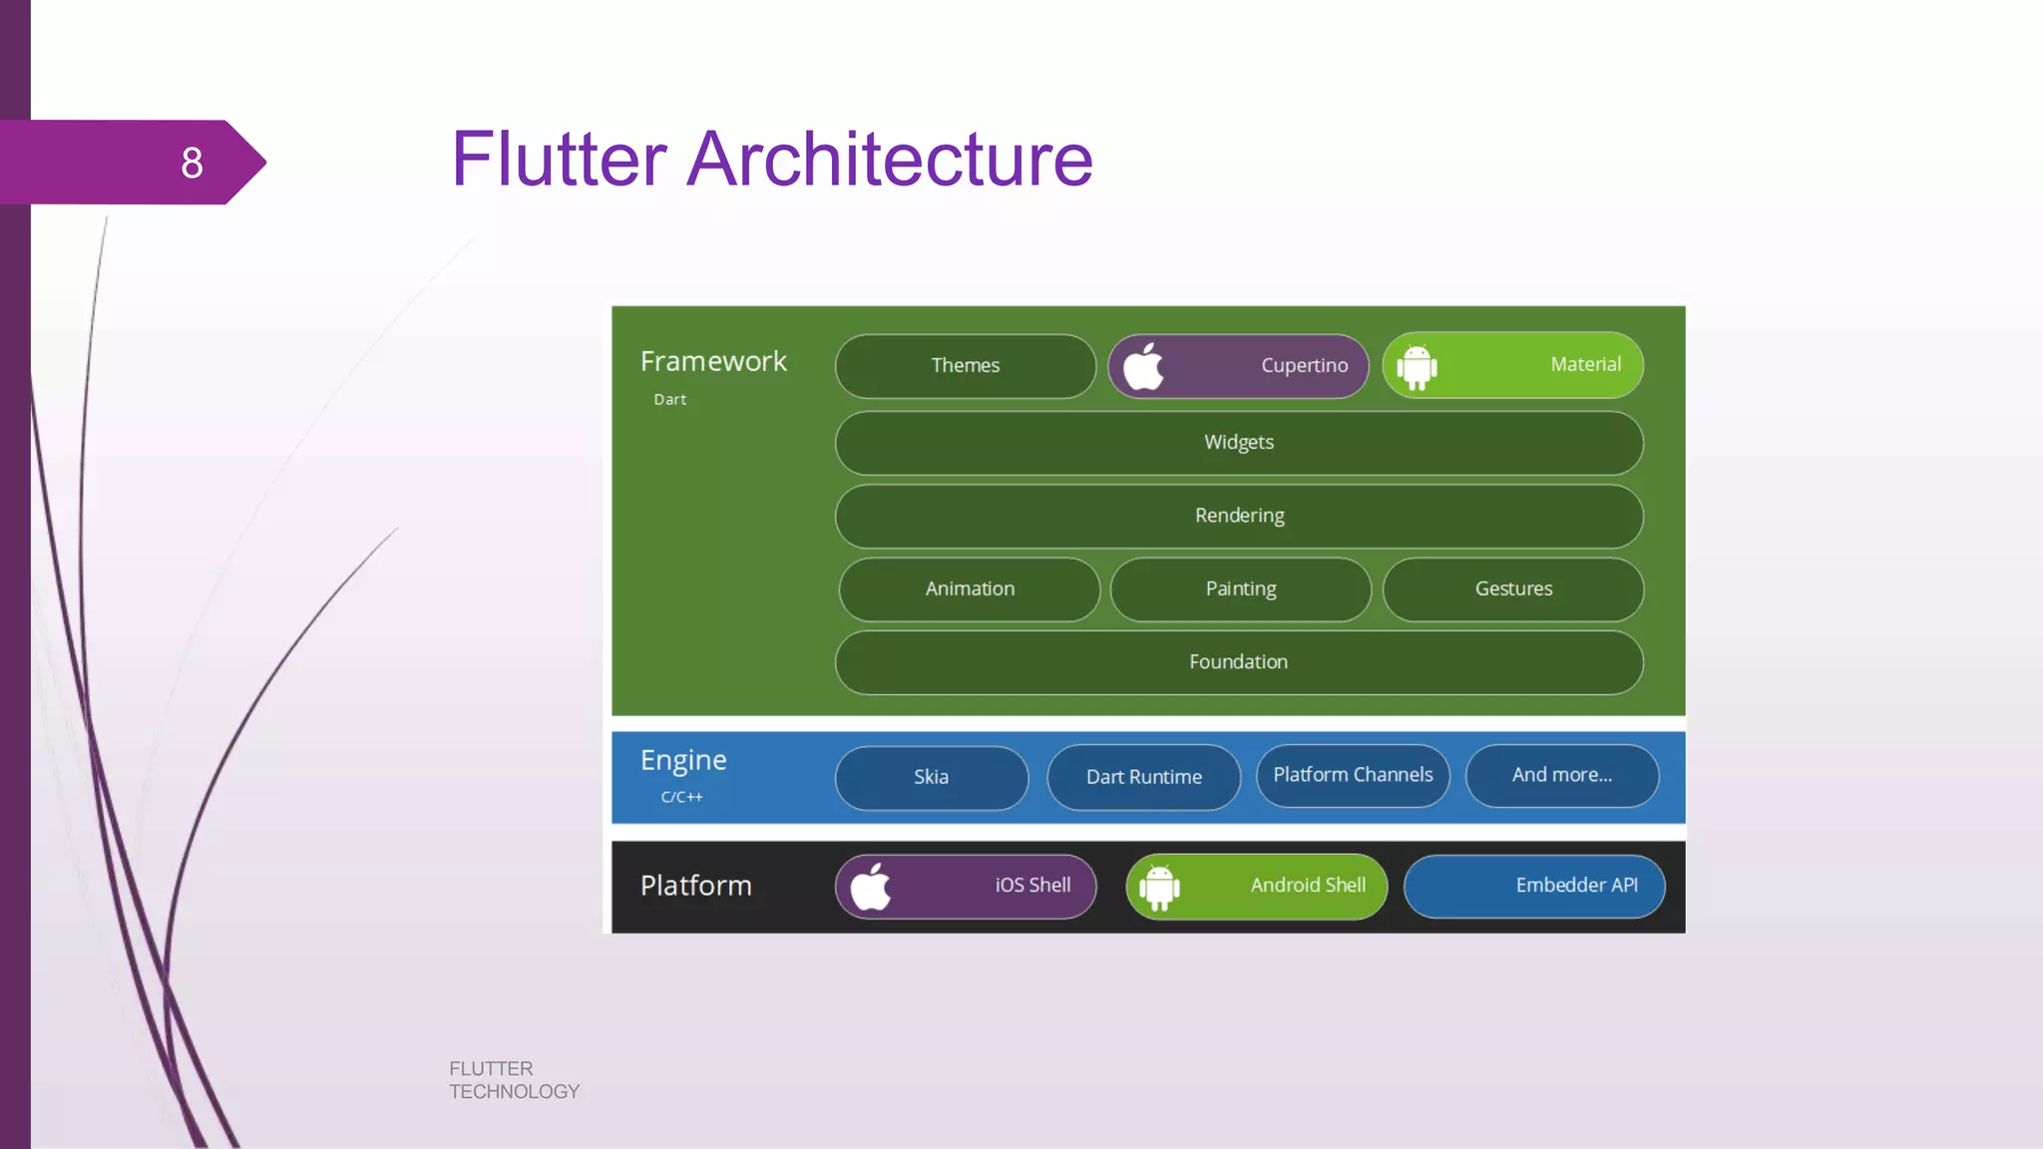Click the Engine C/C++ label
Image resolution: width=2043 pixels, height=1149 pixels.
point(683,774)
